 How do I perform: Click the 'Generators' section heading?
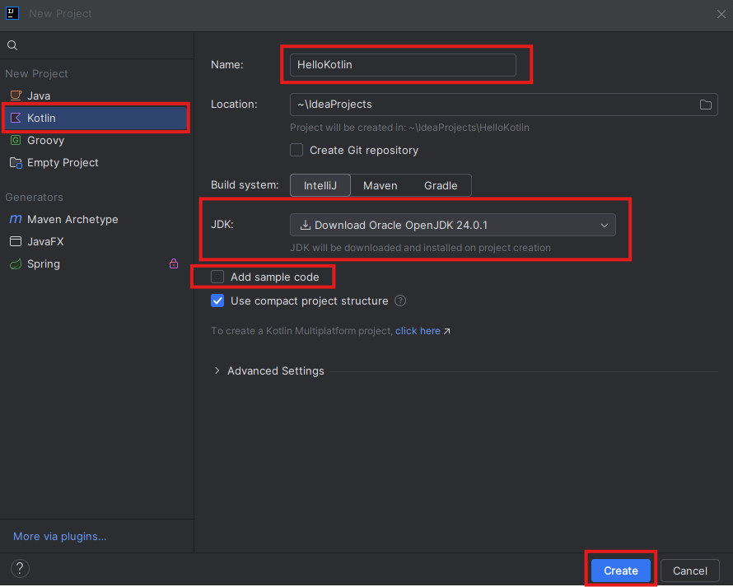(x=34, y=198)
